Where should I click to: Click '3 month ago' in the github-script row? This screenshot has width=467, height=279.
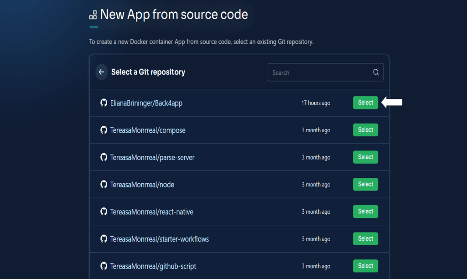[x=316, y=266]
